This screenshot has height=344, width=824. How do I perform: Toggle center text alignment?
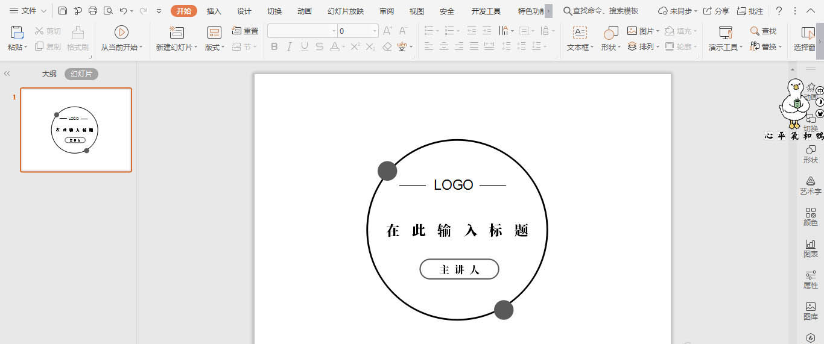click(444, 46)
